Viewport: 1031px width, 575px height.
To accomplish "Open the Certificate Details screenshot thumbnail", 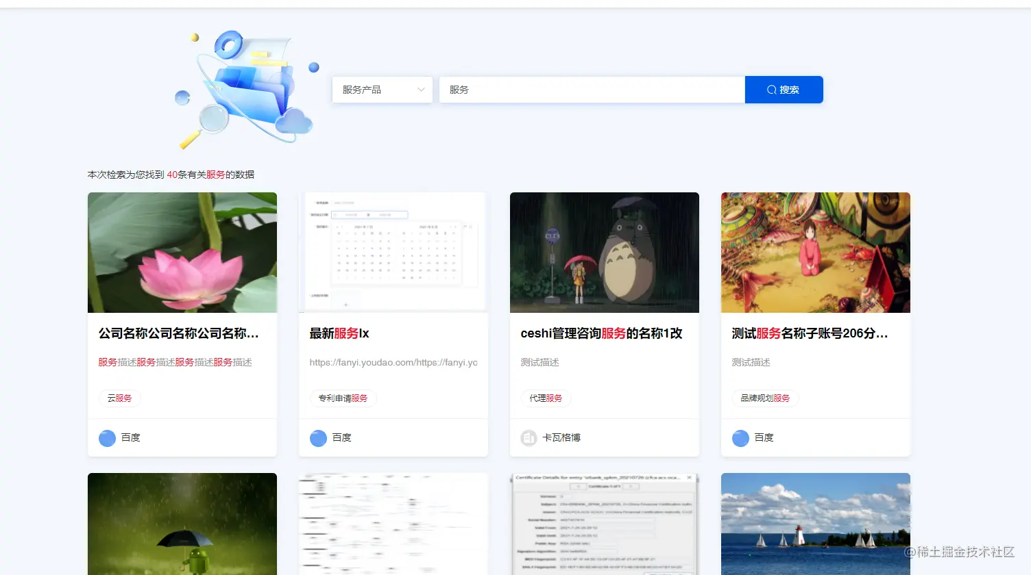I will pyautogui.click(x=605, y=524).
